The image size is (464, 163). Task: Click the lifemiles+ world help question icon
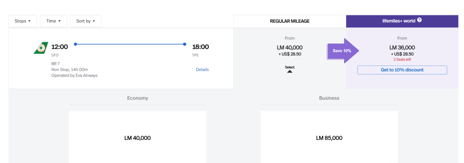[x=419, y=21]
